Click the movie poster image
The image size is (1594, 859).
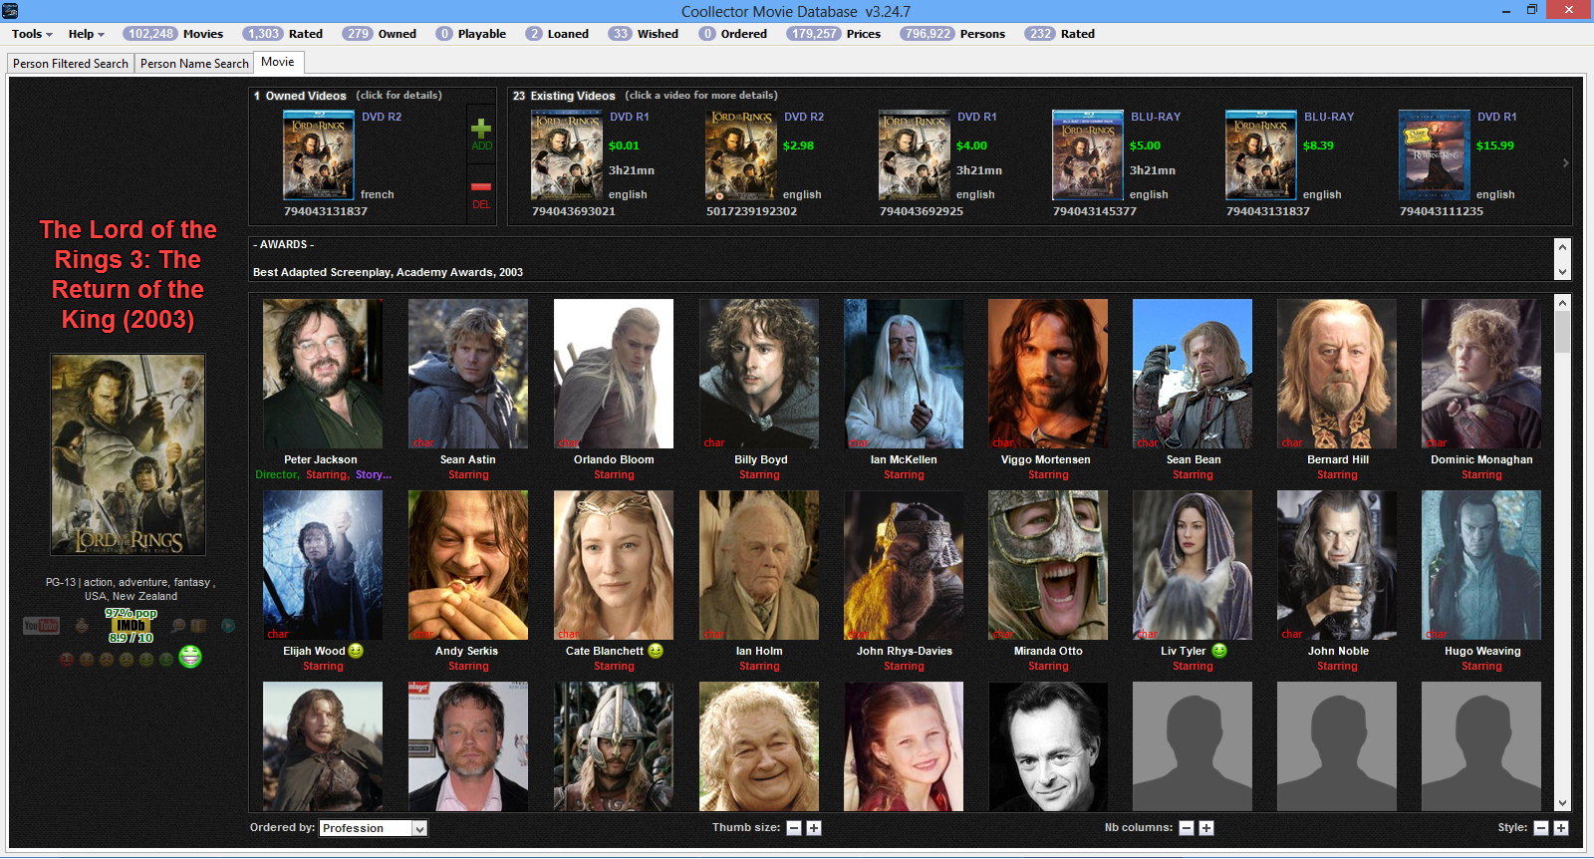[x=129, y=454]
